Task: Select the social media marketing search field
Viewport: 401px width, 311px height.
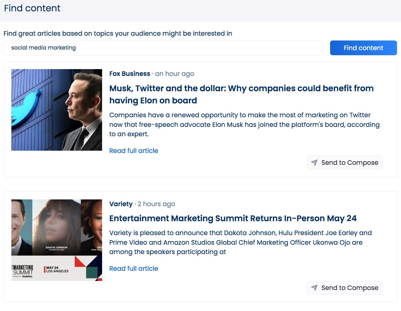Action: 163,48
